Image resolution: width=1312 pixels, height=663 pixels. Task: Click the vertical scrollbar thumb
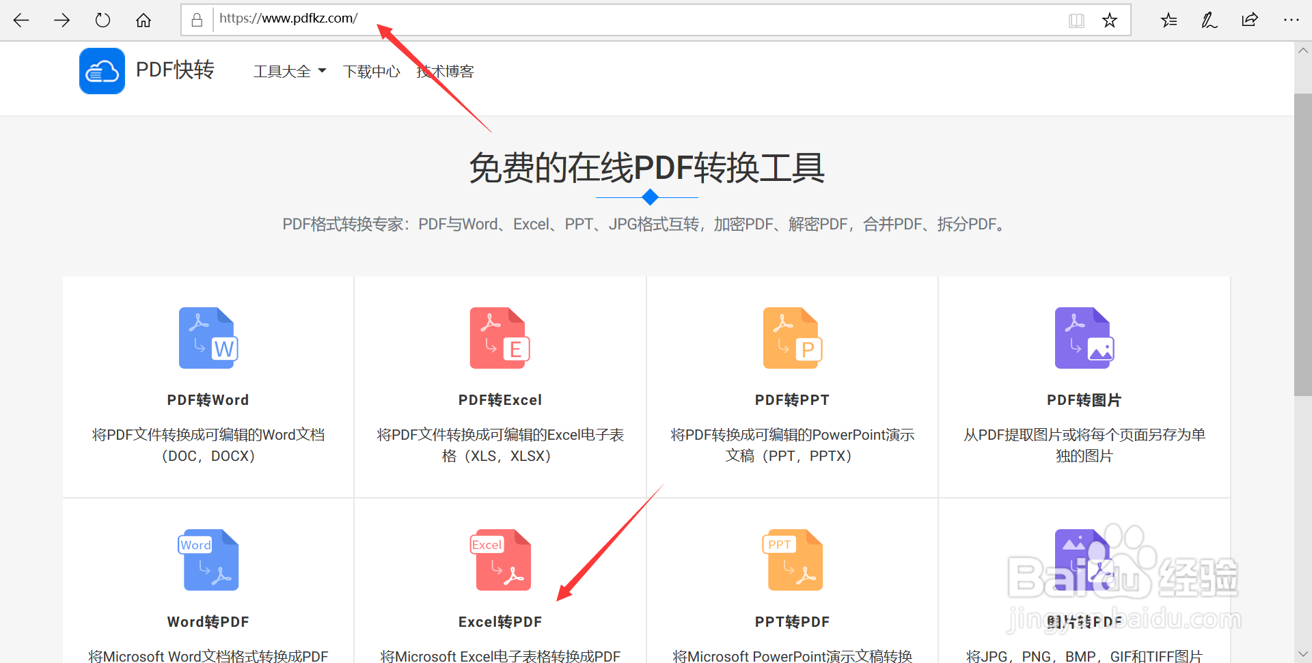click(1303, 244)
